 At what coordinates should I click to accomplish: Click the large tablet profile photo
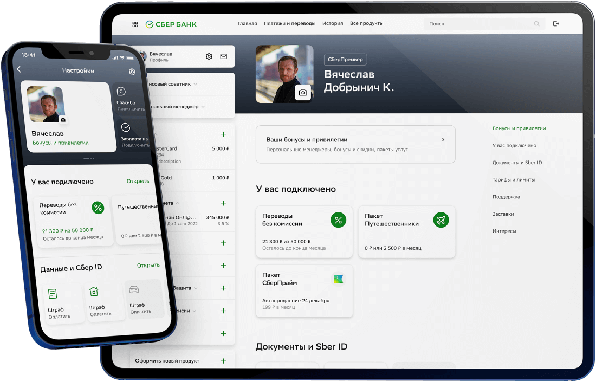tap(284, 74)
